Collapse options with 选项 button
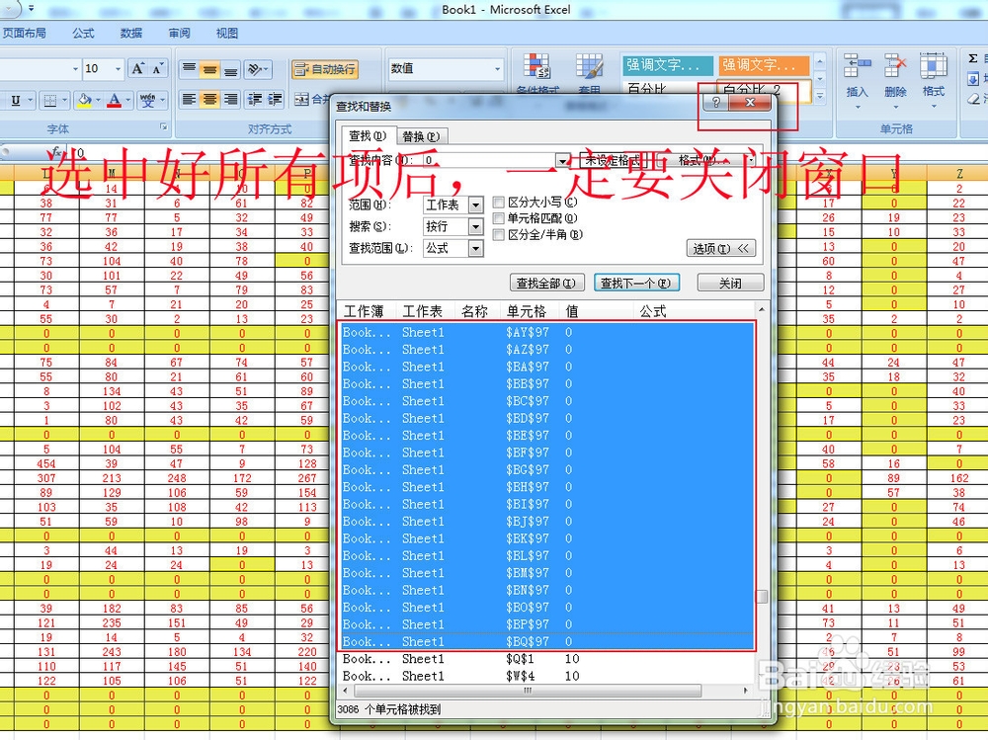Image resolution: width=988 pixels, height=740 pixels. [721, 248]
